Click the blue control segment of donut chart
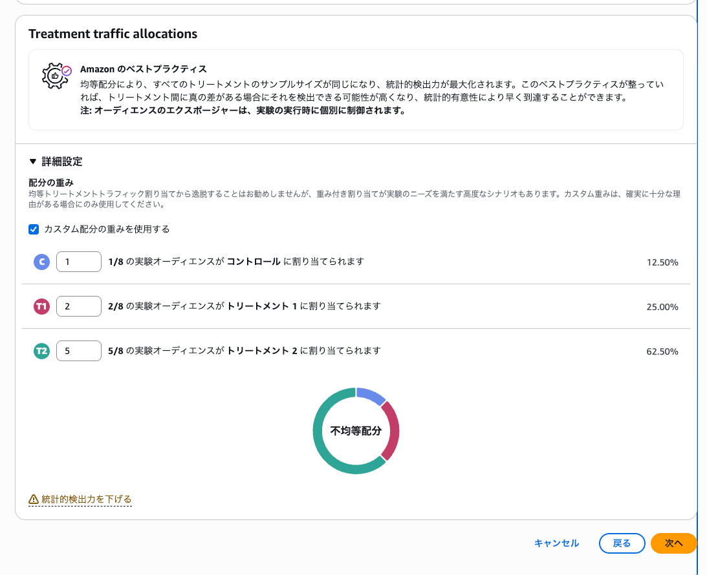This screenshot has width=707, height=575. coord(371,395)
